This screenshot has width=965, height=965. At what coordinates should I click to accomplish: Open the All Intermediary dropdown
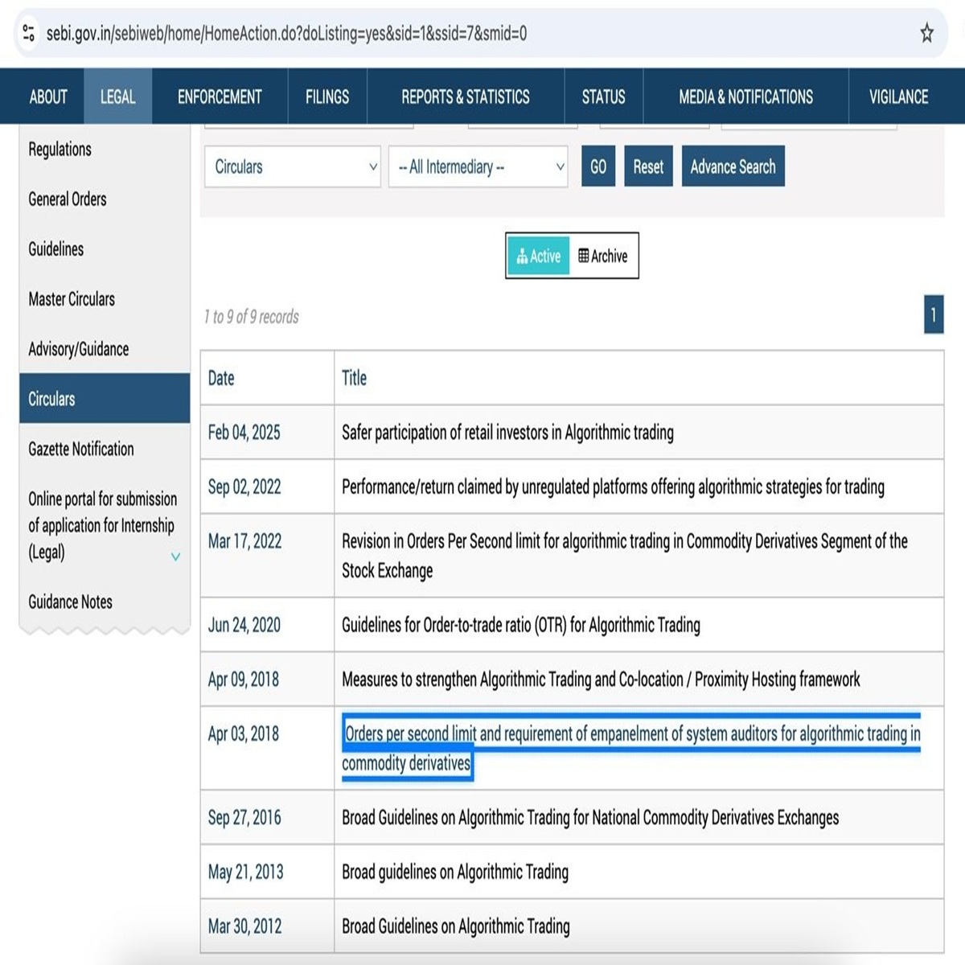tap(478, 166)
